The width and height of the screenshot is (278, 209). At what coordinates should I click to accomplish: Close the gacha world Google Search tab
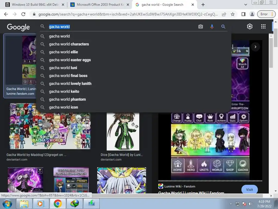coord(193,5)
